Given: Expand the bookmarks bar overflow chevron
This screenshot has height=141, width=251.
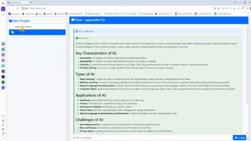Looking at the screenshot, I should pyautogui.click(x=248, y=14).
